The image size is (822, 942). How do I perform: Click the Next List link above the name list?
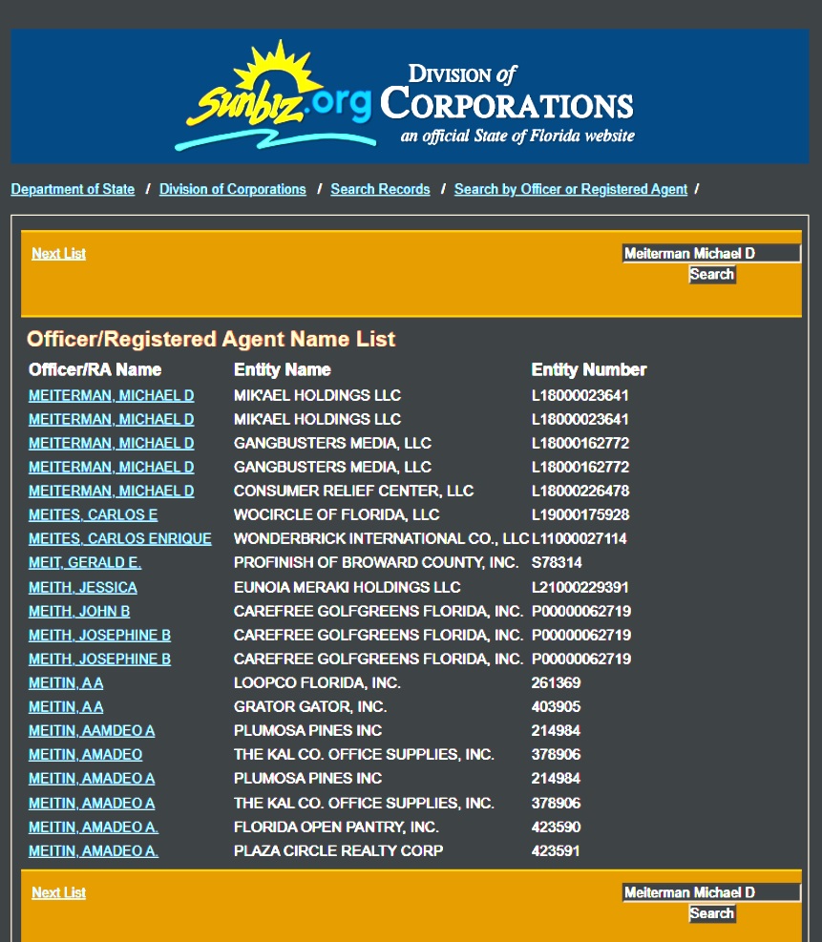59,254
